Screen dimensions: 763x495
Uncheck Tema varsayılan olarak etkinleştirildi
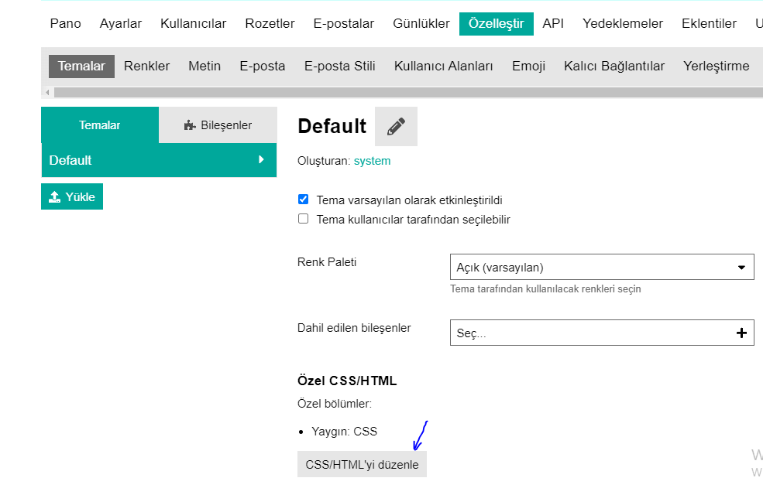coord(303,200)
